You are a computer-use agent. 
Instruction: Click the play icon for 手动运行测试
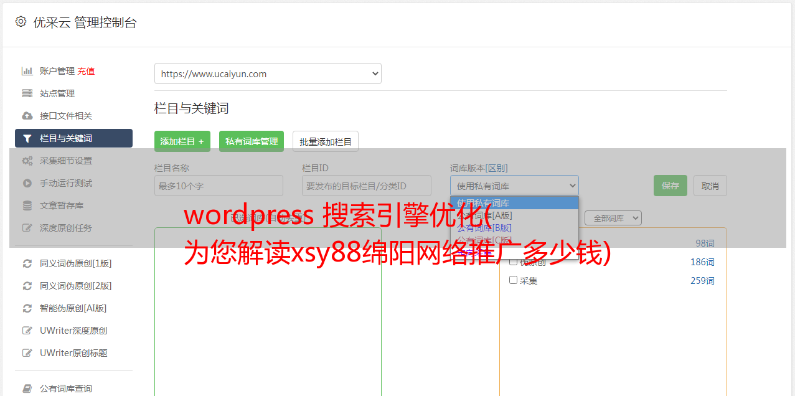(27, 183)
